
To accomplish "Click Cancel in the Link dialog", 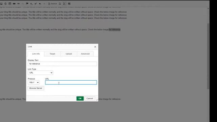I will (x=90, y=99).
